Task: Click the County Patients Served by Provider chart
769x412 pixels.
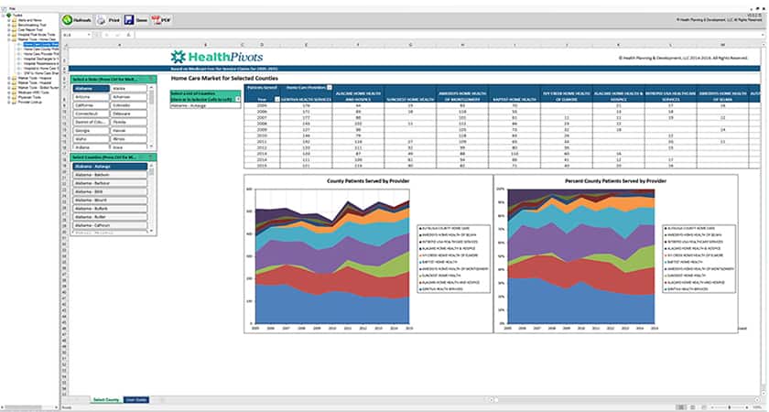Action: point(368,254)
